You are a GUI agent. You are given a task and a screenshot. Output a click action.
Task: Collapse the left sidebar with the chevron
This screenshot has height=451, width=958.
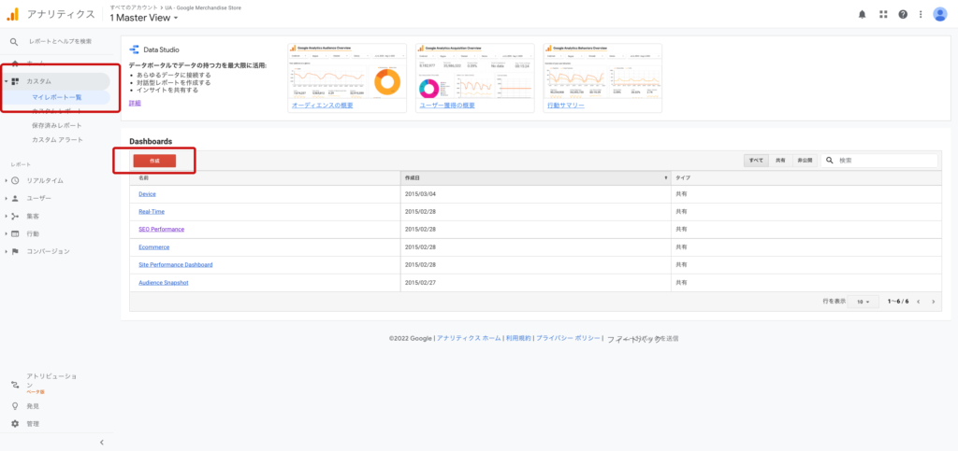[102, 443]
